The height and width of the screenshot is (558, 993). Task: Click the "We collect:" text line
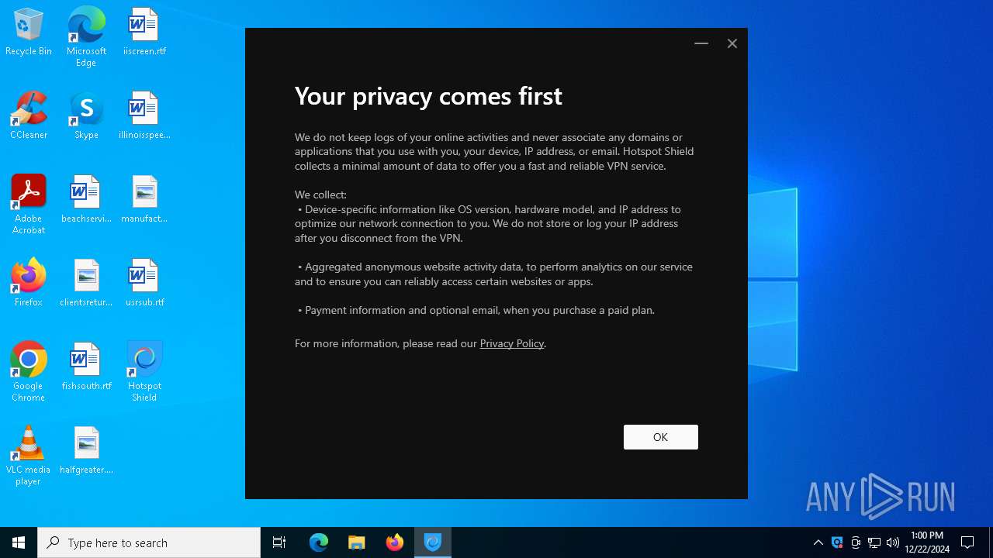point(320,195)
